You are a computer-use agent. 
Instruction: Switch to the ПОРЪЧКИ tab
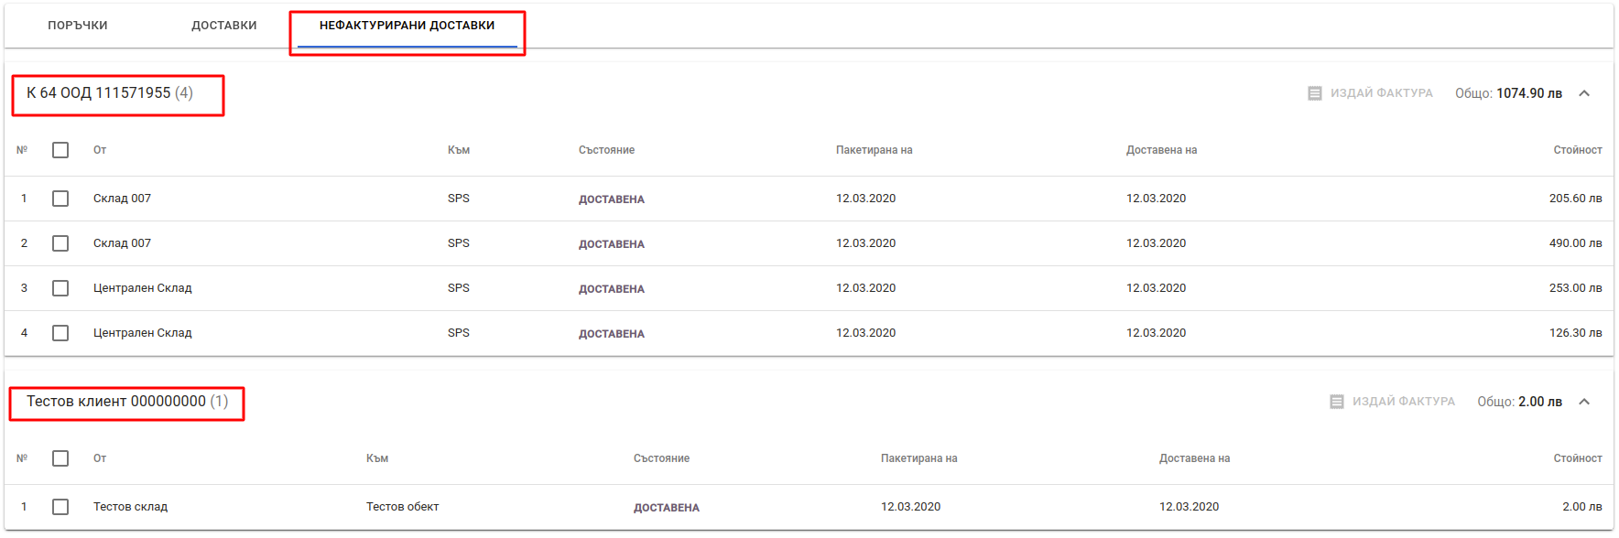[78, 26]
